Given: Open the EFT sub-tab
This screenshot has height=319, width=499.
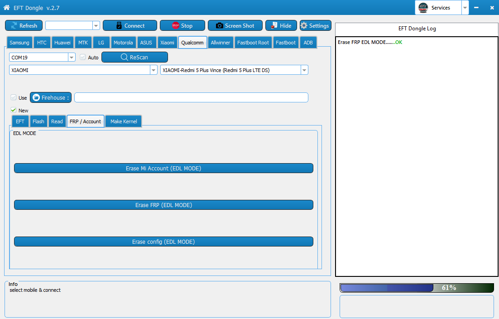Looking at the screenshot, I should click(20, 121).
